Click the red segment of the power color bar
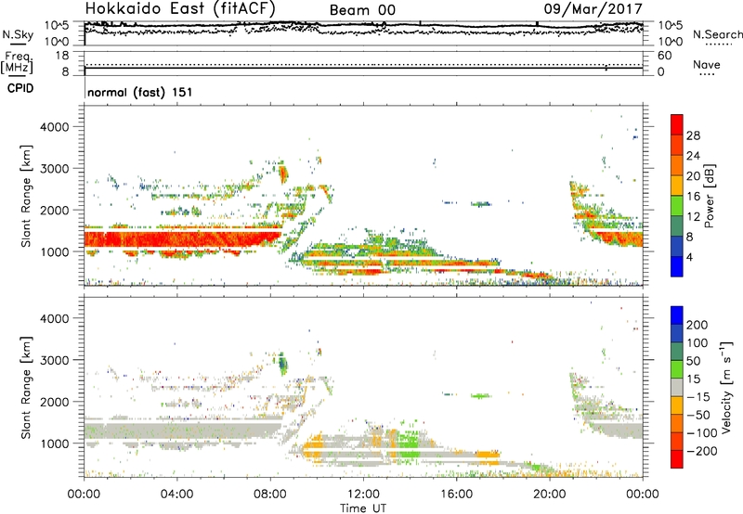Viewport: 743px width, 514px height. tap(677, 124)
